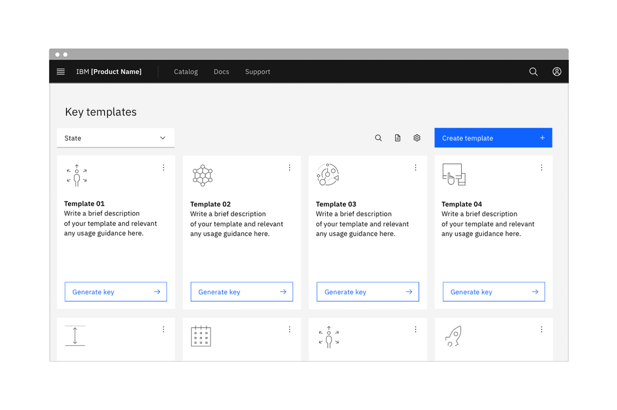Click the IBM Product Name title
617x410 pixels.
tap(109, 72)
